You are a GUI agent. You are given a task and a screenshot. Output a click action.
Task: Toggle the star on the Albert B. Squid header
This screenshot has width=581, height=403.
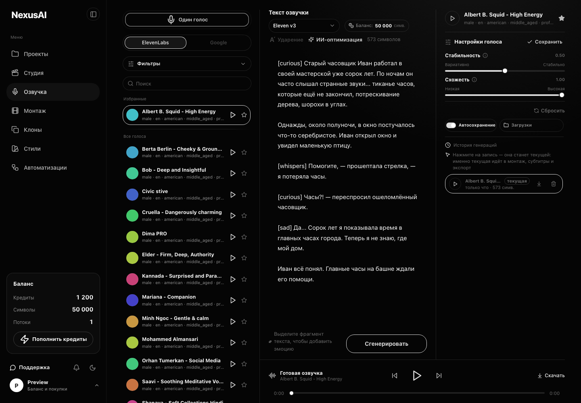[x=561, y=18]
